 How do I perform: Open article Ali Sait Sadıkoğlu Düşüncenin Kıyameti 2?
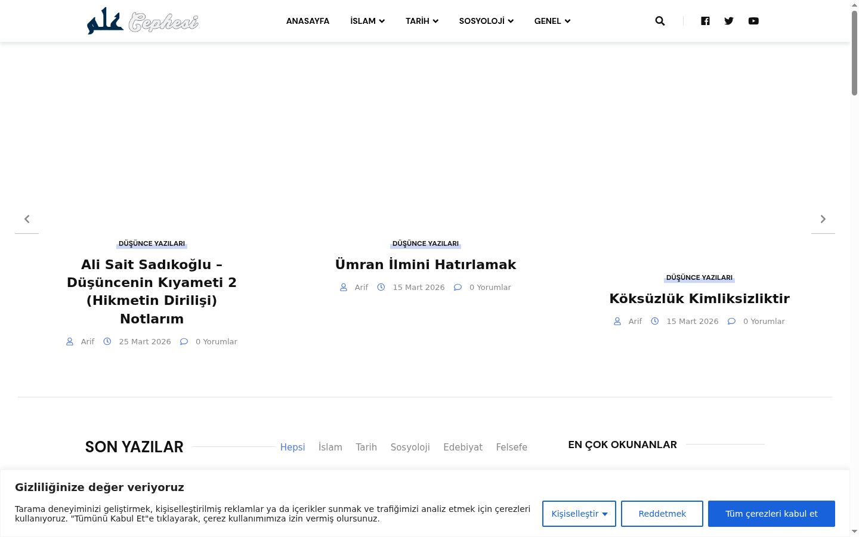(152, 291)
